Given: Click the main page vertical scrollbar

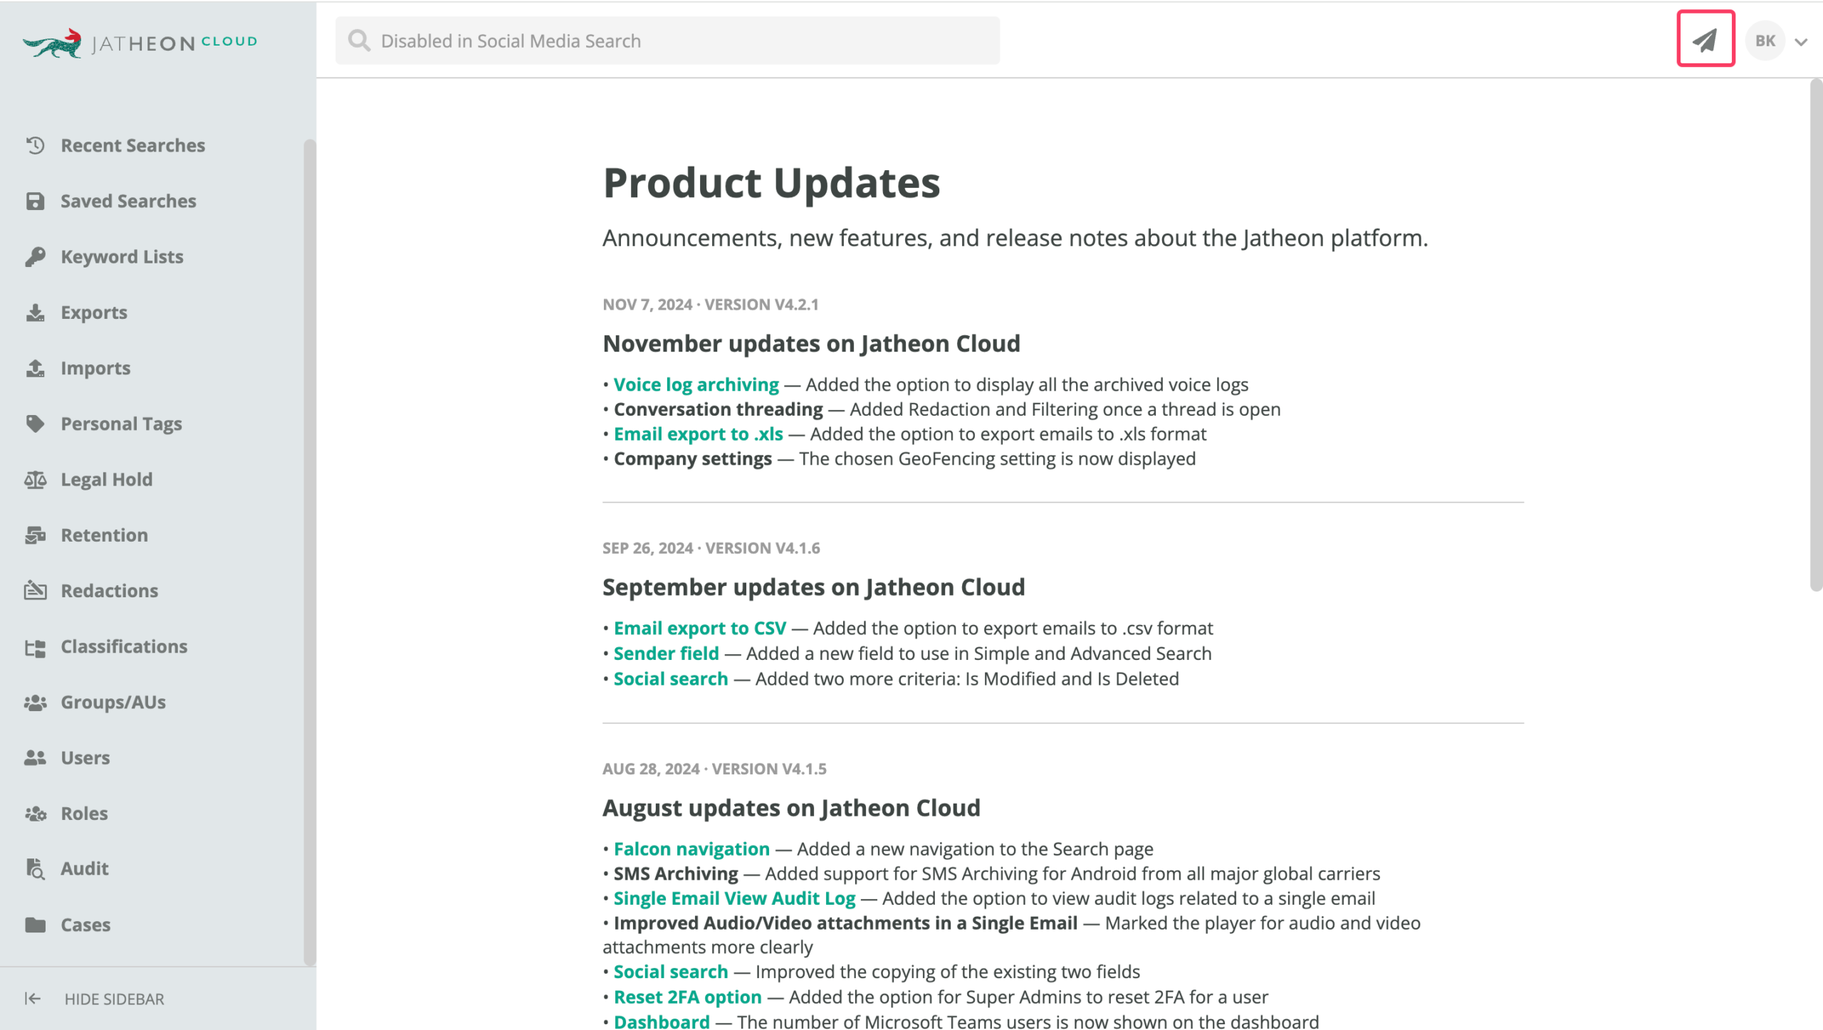Looking at the screenshot, I should point(1816,335).
